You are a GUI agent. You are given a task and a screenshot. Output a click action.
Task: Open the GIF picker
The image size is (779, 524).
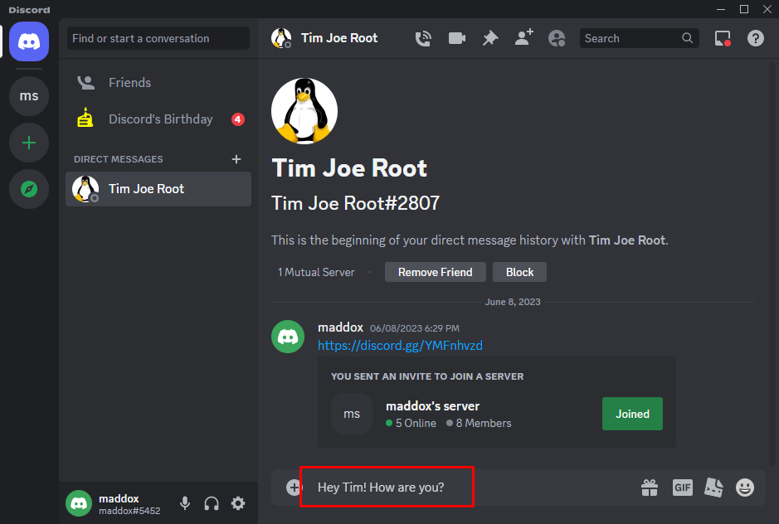pos(682,488)
